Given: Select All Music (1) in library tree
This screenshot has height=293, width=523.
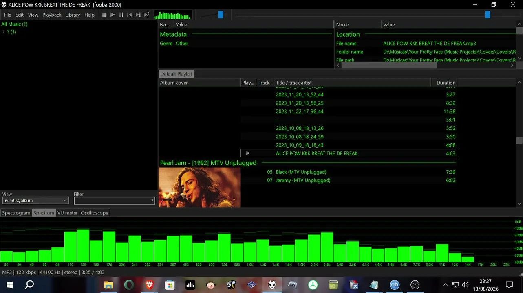Looking at the screenshot, I should pyautogui.click(x=14, y=24).
